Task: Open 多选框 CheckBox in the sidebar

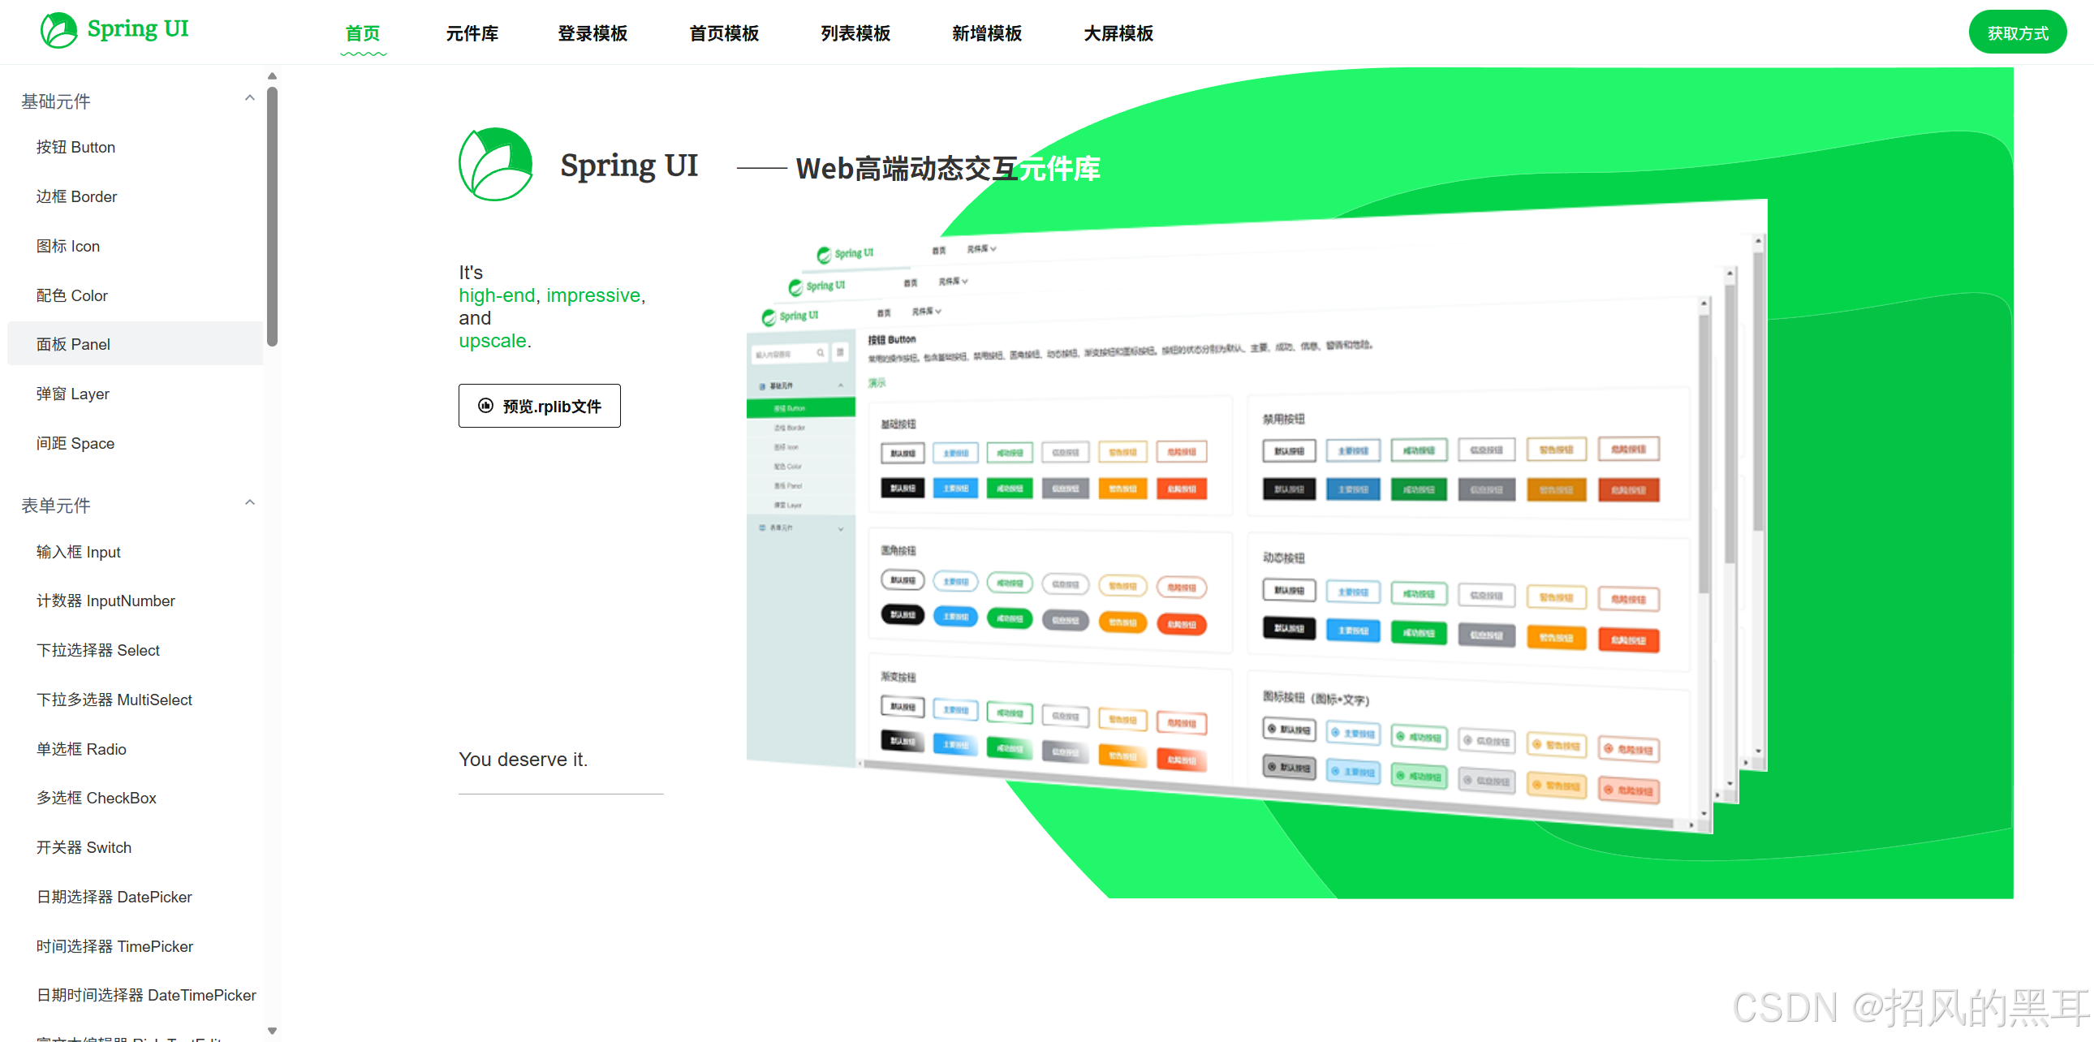Action: [x=96, y=799]
